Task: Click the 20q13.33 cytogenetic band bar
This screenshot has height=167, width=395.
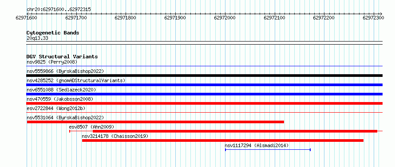Action: (x=204, y=43)
